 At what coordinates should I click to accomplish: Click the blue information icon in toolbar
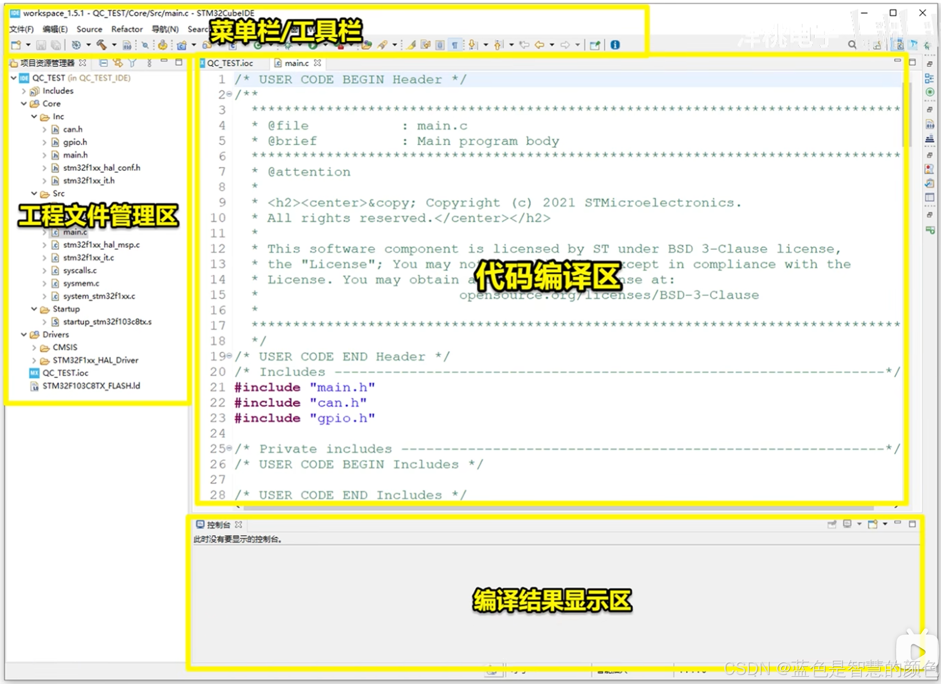click(615, 45)
